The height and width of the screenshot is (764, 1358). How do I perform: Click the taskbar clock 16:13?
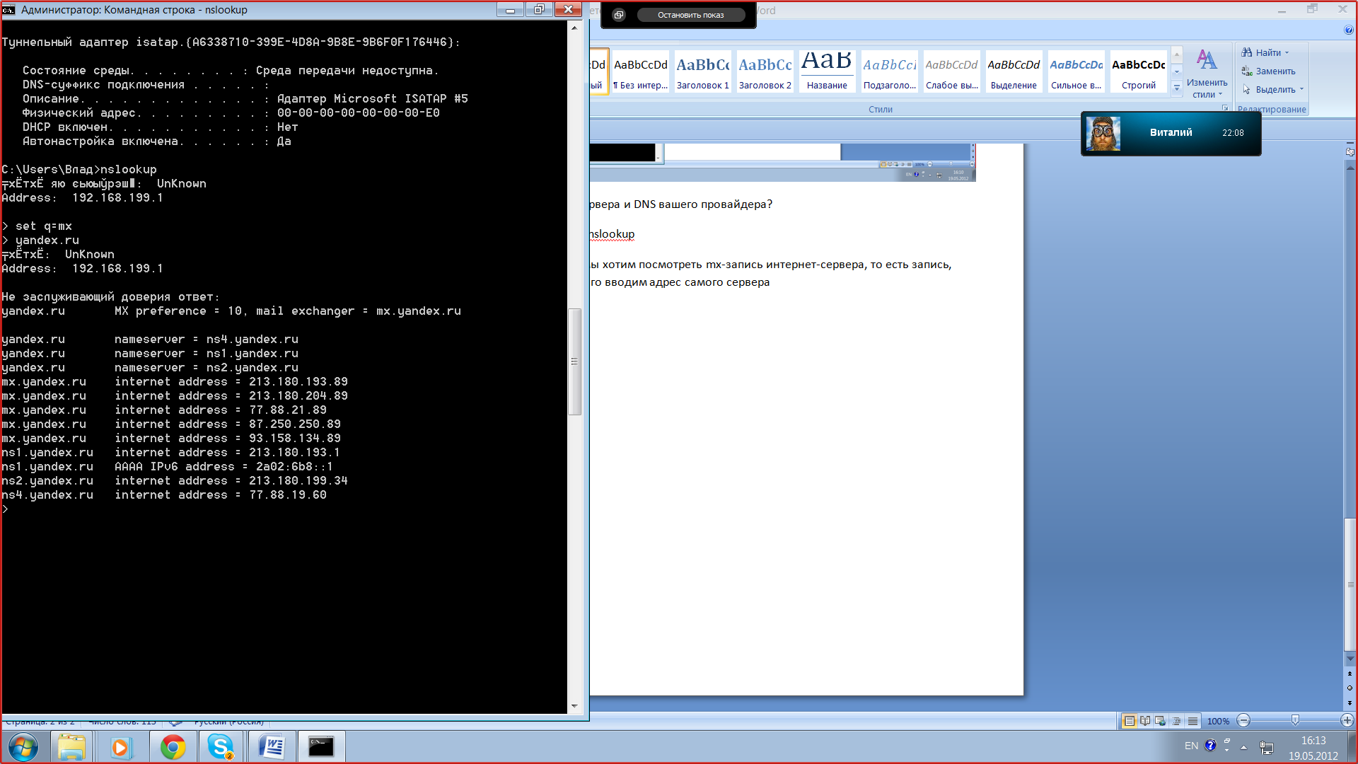coord(1313,748)
